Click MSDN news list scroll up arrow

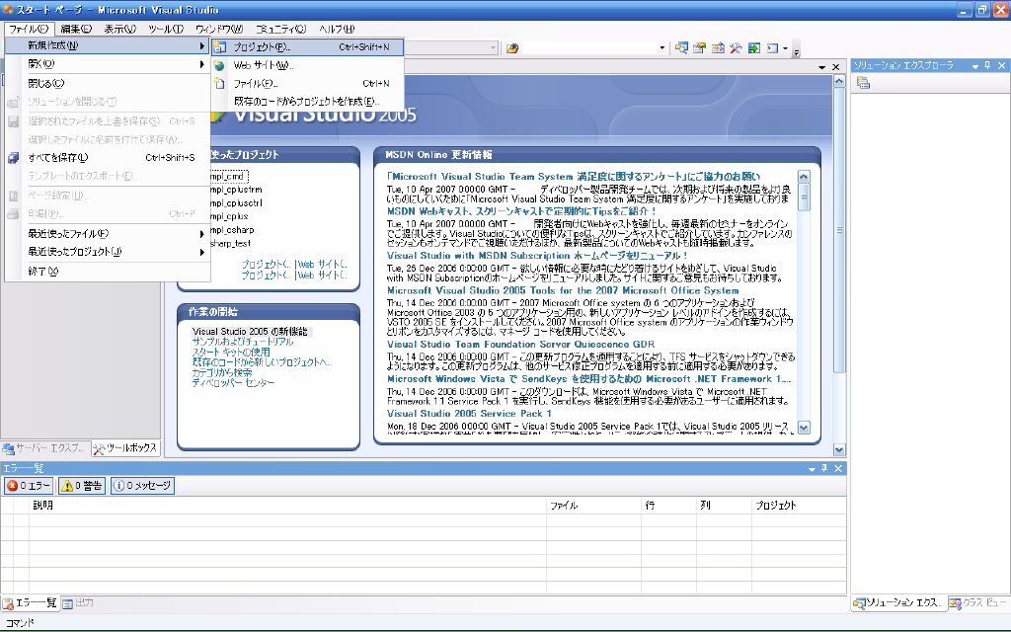[x=804, y=176]
